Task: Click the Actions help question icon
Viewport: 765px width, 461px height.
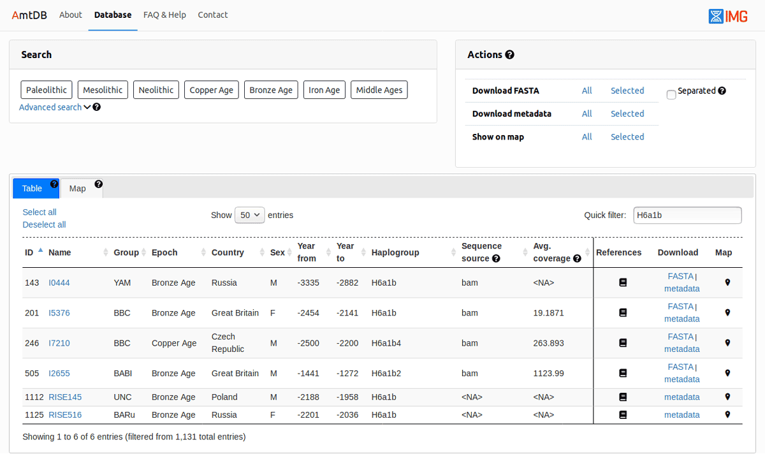Action: [x=509, y=55]
